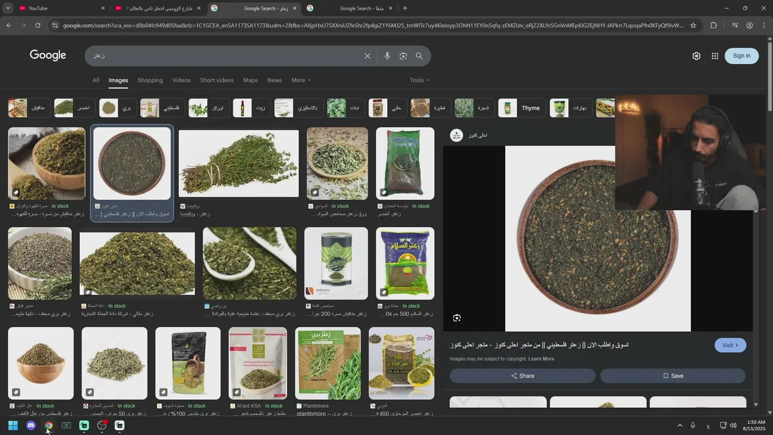
Task: Bookmark this page with the star icon
Action: coord(693,25)
